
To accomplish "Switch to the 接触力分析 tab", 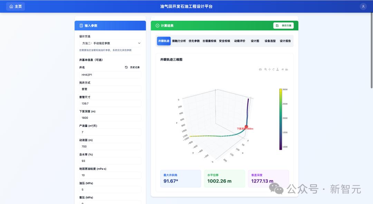I will (179, 41).
